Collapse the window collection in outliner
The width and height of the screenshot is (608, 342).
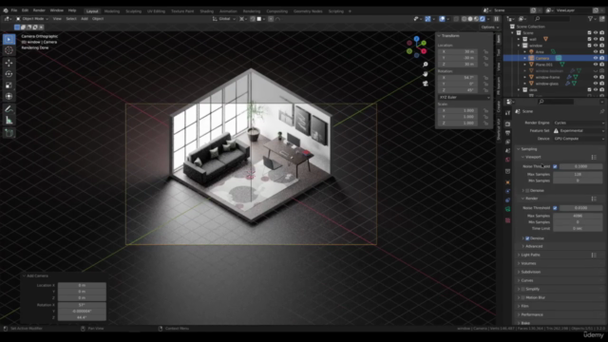519,46
